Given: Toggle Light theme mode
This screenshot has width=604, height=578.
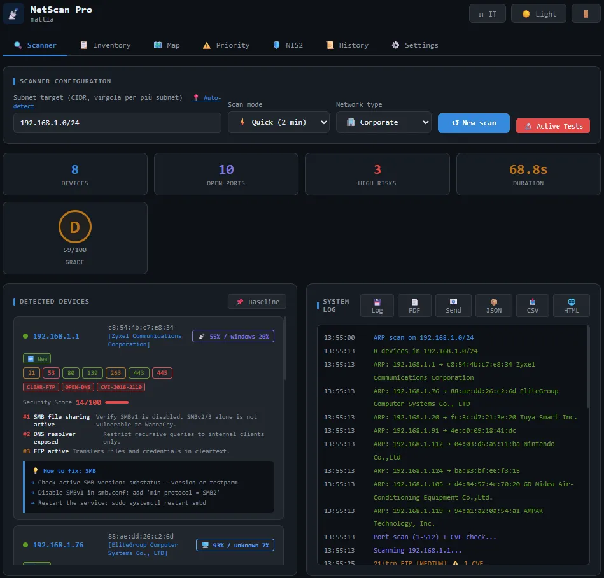Looking at the screenshot, I should coord(538,14).
